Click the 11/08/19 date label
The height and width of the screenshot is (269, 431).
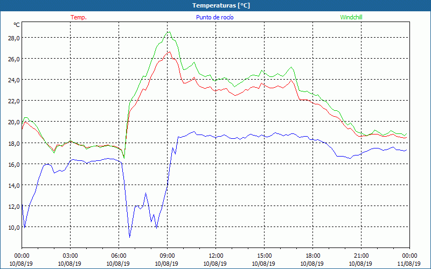click(409, 264)
